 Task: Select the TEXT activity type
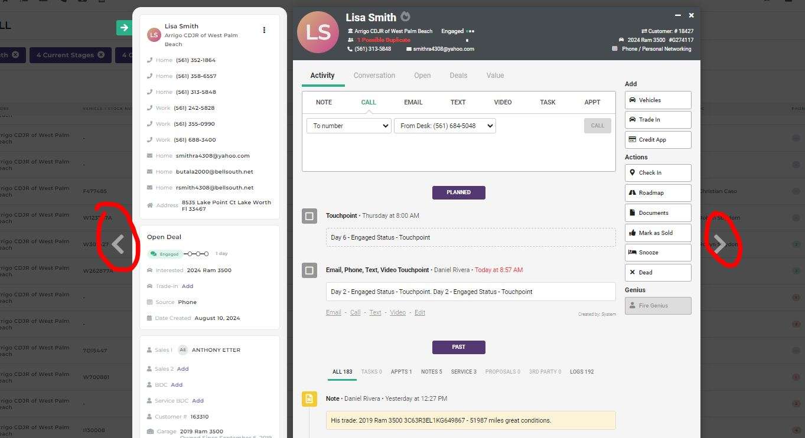[x=458, y=102]
